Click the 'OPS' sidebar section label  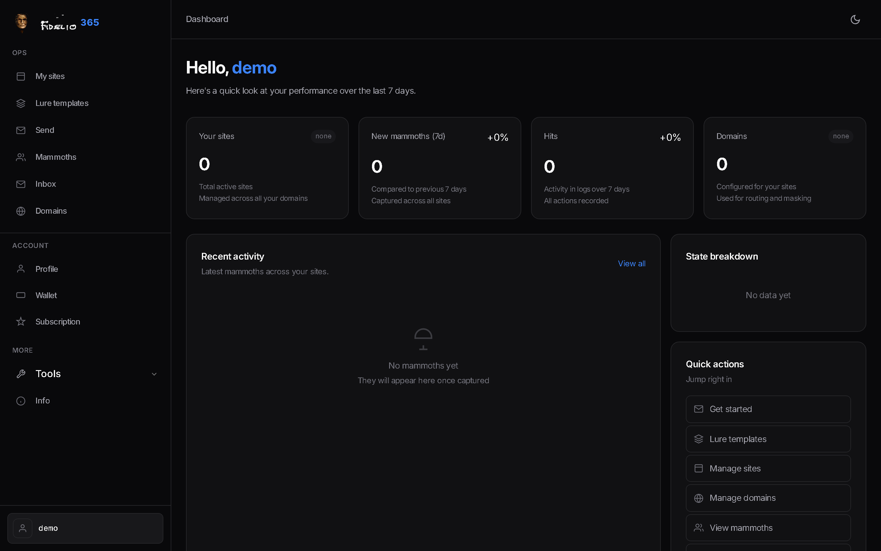coord(19,53)
